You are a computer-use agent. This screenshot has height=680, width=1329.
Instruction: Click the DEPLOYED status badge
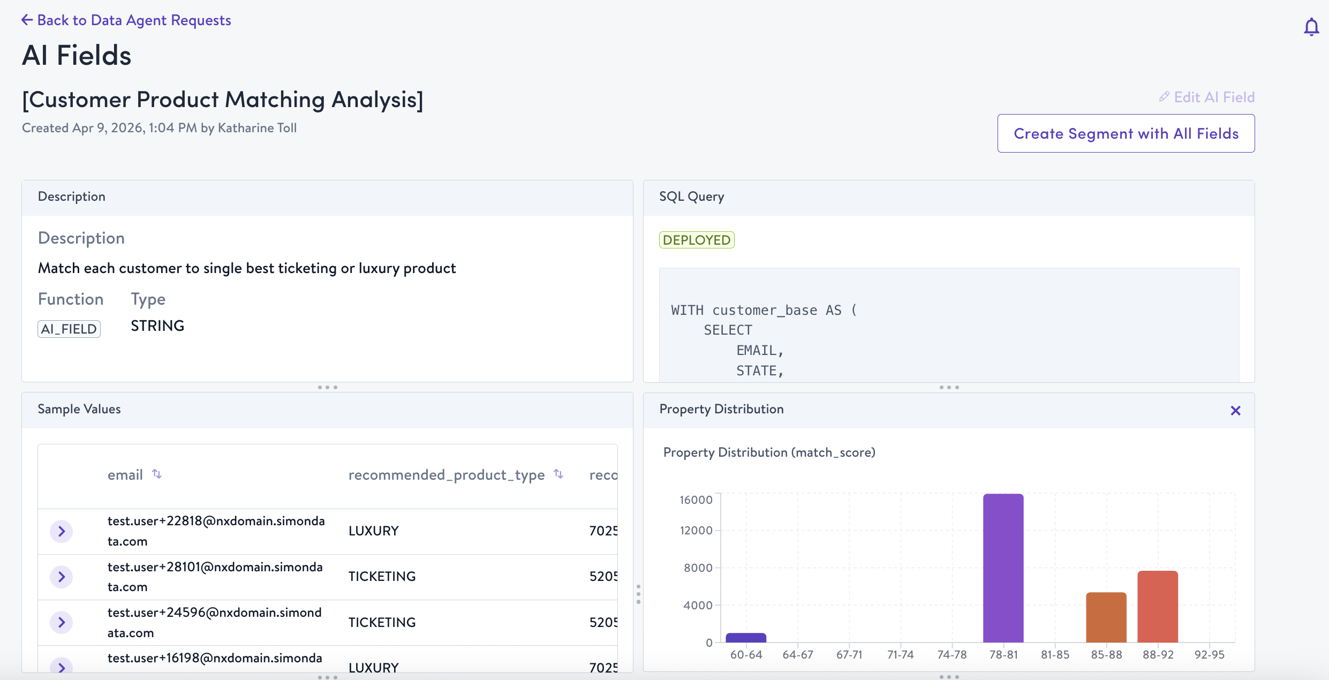pos(696,239)
